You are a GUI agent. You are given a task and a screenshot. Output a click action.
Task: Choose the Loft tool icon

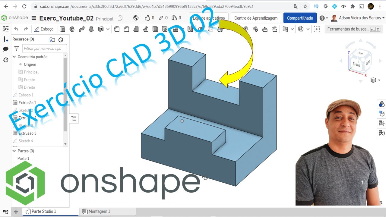(91, 29)
